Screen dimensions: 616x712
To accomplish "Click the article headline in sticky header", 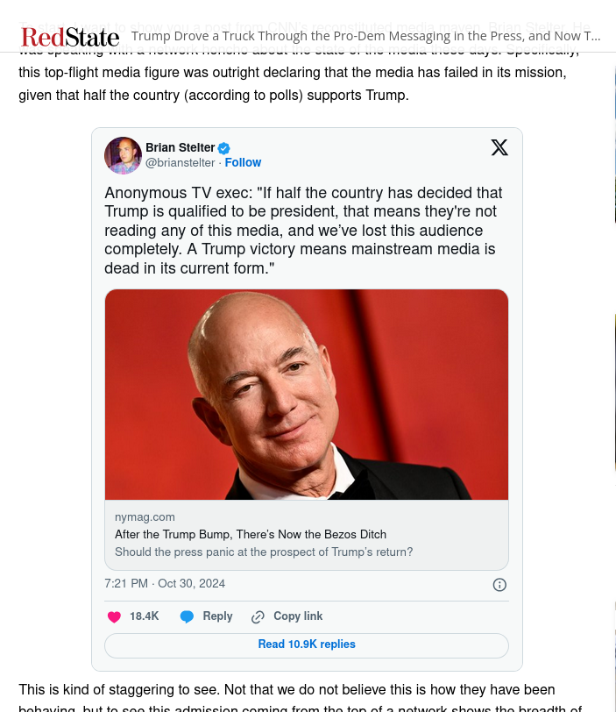I will click(x=365, y=36).
